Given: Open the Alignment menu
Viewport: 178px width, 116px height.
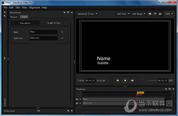Looking at the screenshot, I should coord(34,8).
